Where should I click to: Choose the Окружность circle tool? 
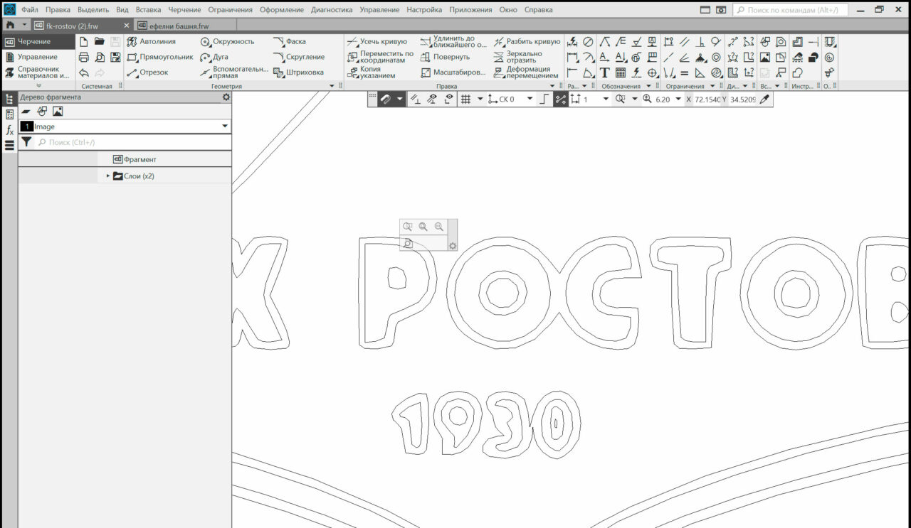(x=227, y=41)
